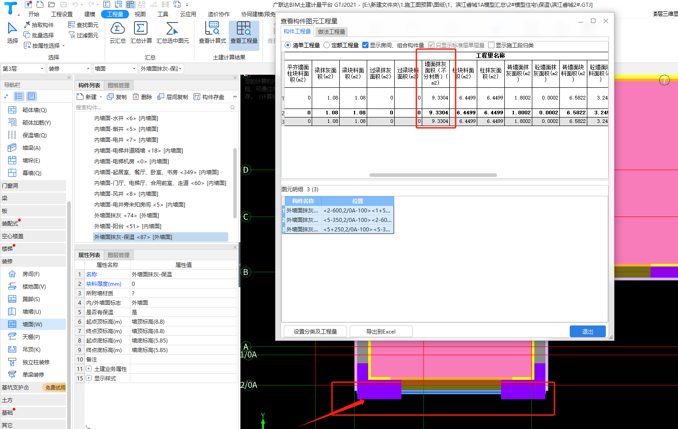The height and width of the screenshot is (429, 678).
Task: Select the 选择 arrow tool
Action: click(12, 32)
